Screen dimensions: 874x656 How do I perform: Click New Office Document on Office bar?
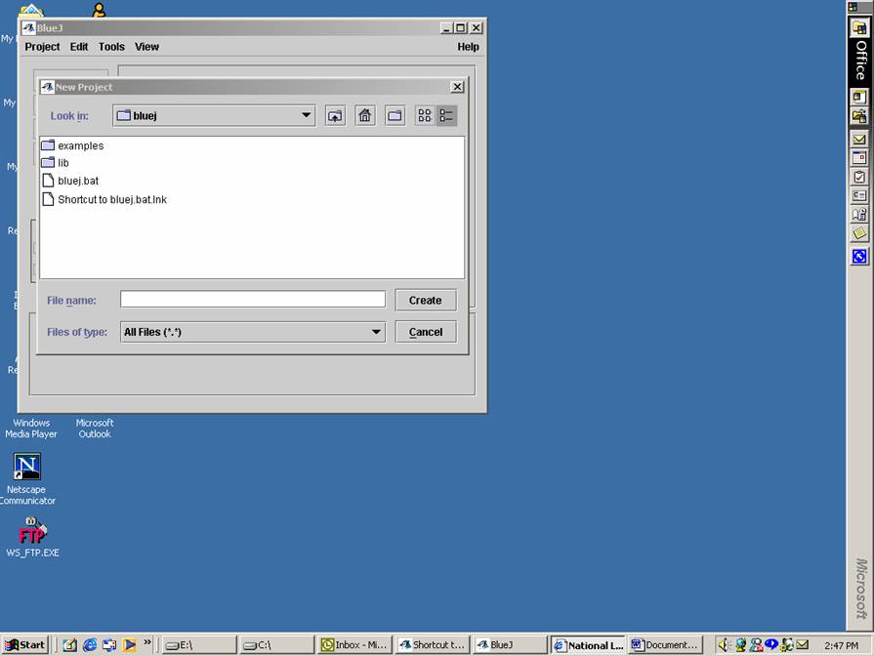[859, 97]
